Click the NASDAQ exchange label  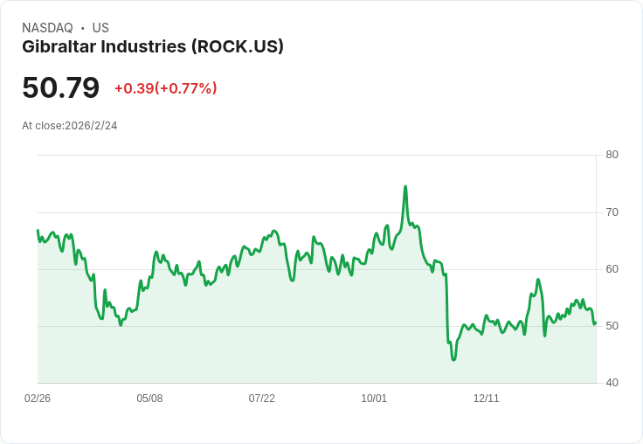[47, 28]
